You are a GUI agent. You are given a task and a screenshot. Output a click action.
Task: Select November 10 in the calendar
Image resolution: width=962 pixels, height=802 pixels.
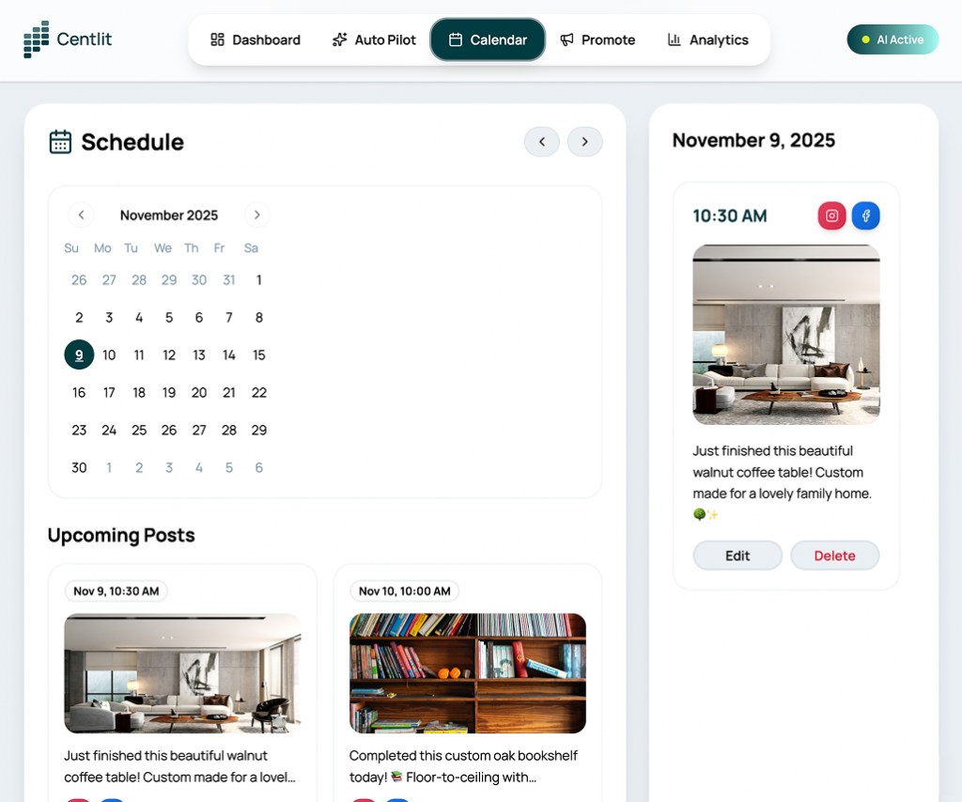[x=109, y=355]
